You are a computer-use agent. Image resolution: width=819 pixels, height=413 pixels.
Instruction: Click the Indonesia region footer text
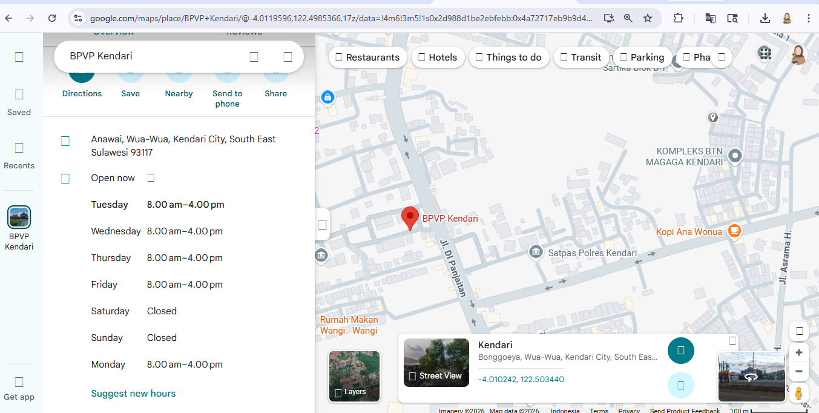[x=566, y=411]
